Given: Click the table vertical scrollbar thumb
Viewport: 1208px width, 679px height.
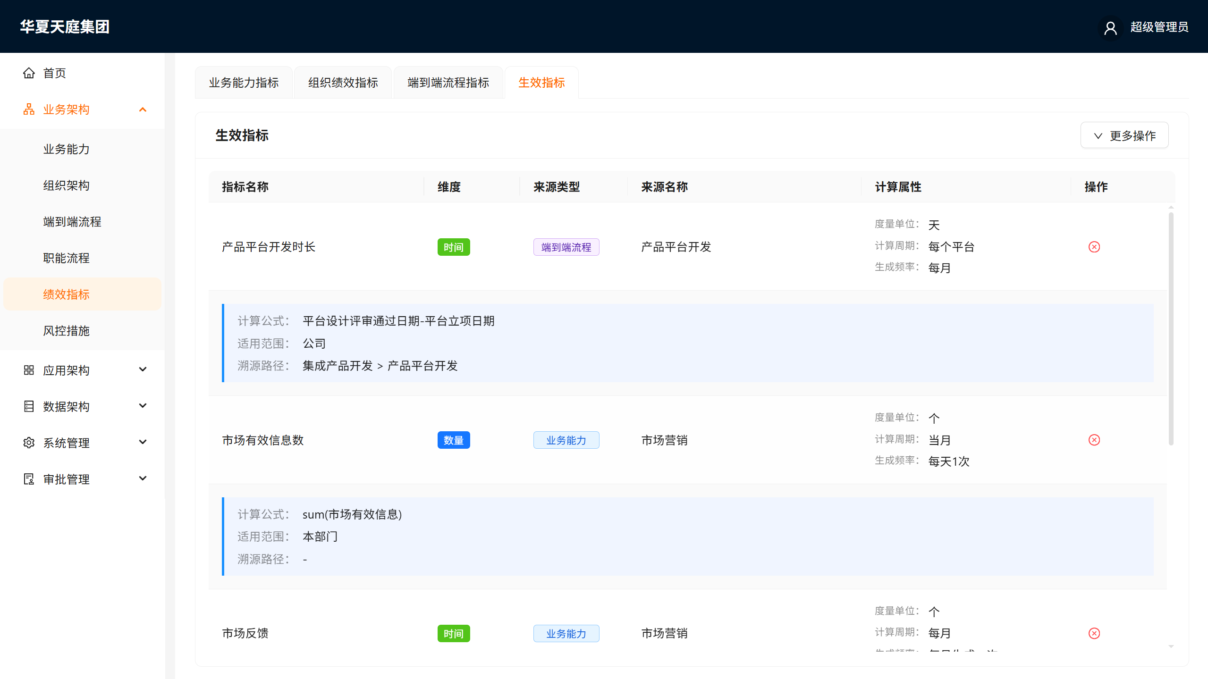Looking at the screenshot, I should 1171,328.
